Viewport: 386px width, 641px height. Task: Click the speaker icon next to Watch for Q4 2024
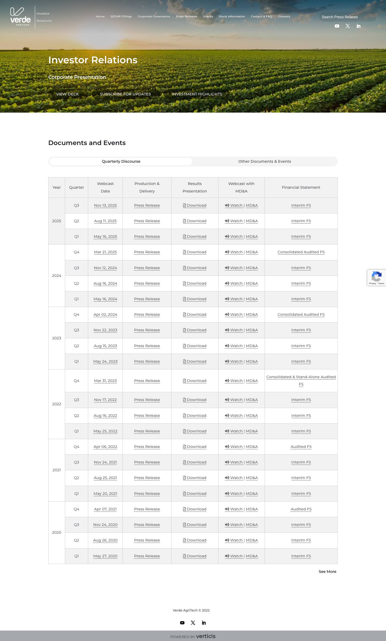[x=227, y=252]
